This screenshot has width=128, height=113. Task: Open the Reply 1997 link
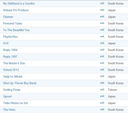point(10,56)
